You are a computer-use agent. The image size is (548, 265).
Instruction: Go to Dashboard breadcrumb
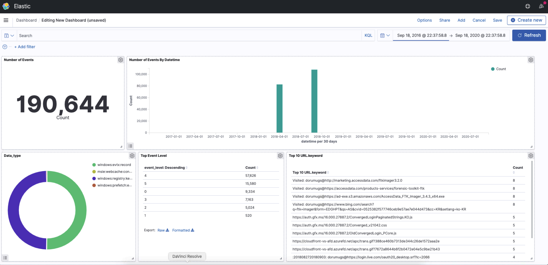26,20
